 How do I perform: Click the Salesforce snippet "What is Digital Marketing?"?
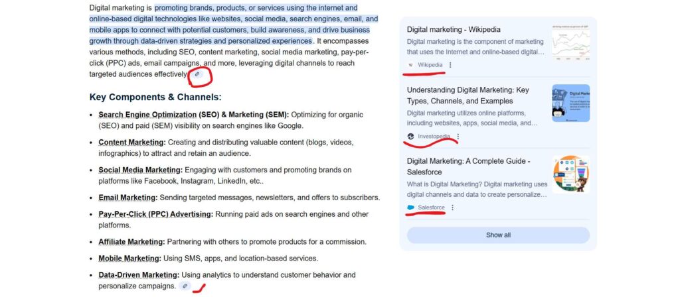445,184
